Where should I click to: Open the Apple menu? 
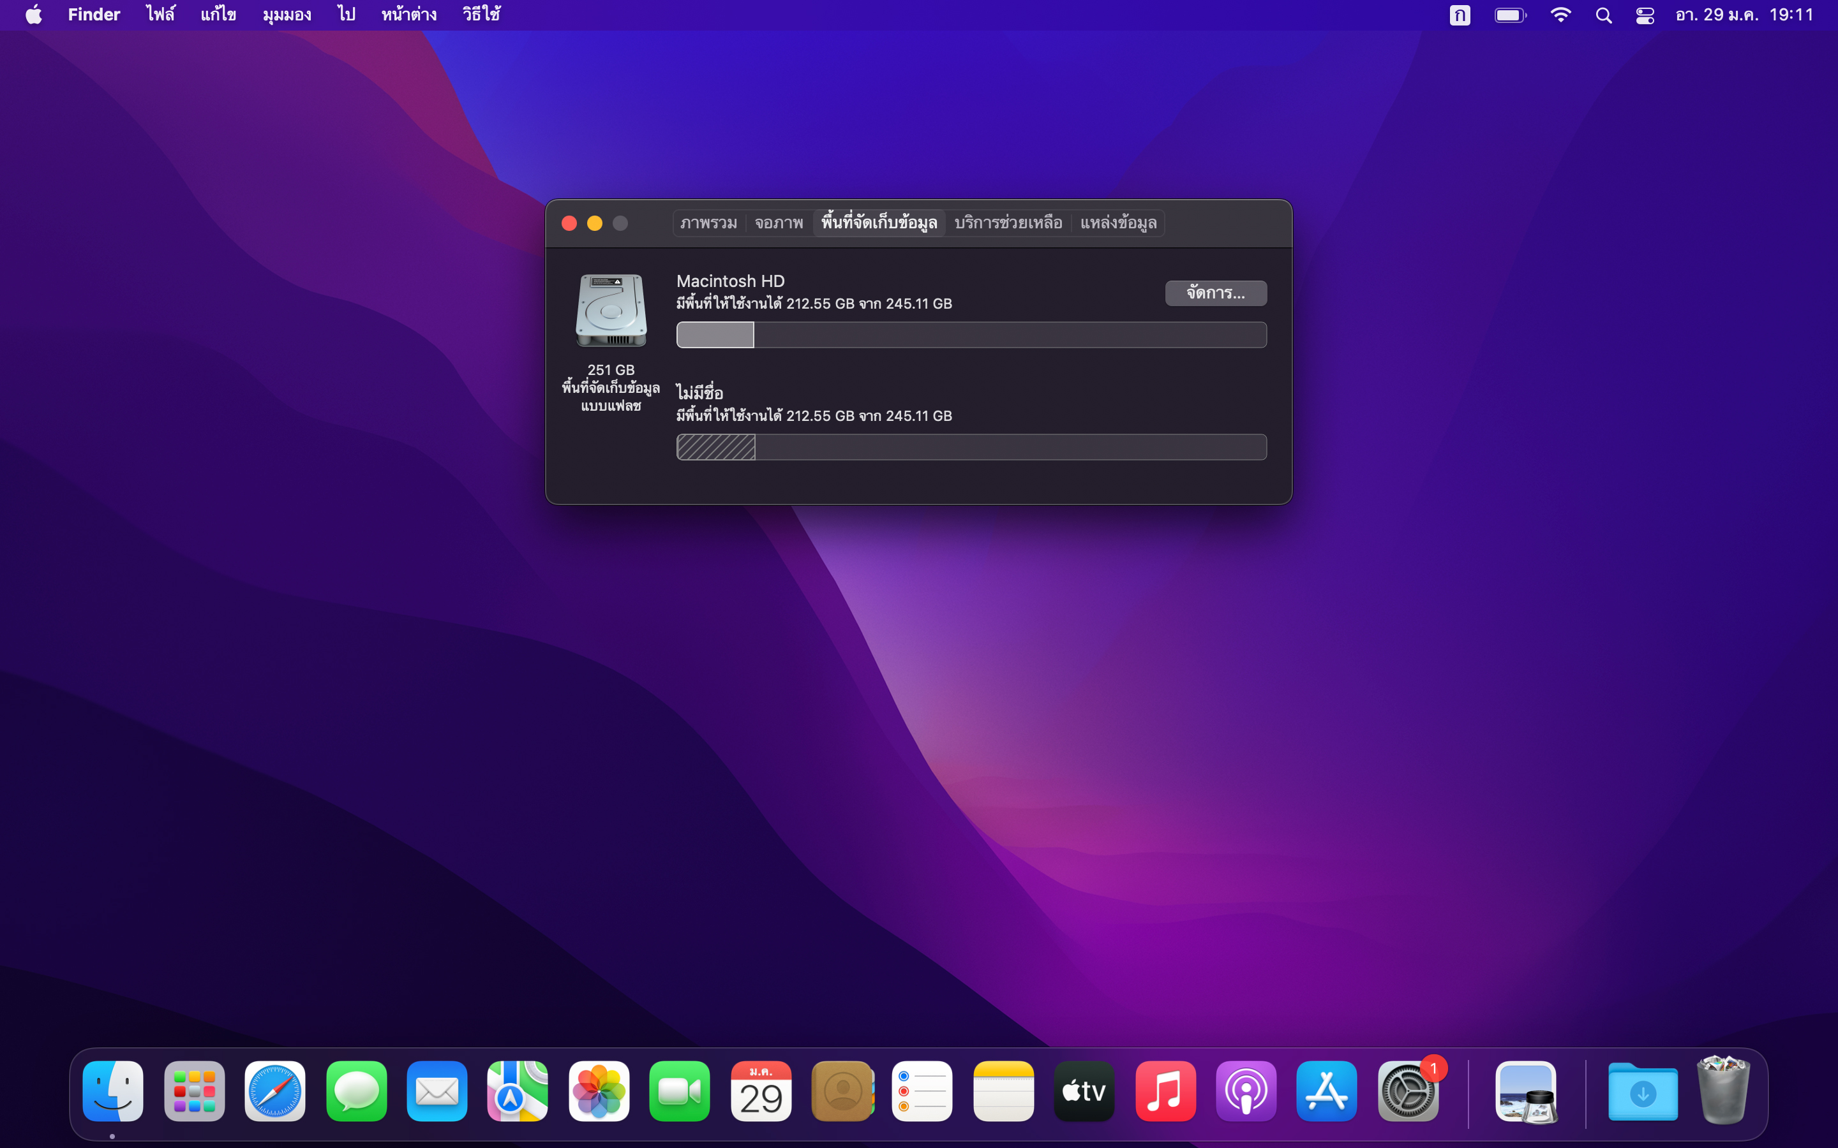pyautogui.click(x=33, y=15)
